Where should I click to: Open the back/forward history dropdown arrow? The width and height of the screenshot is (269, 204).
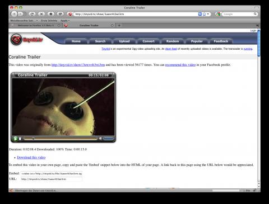[25, 14]
